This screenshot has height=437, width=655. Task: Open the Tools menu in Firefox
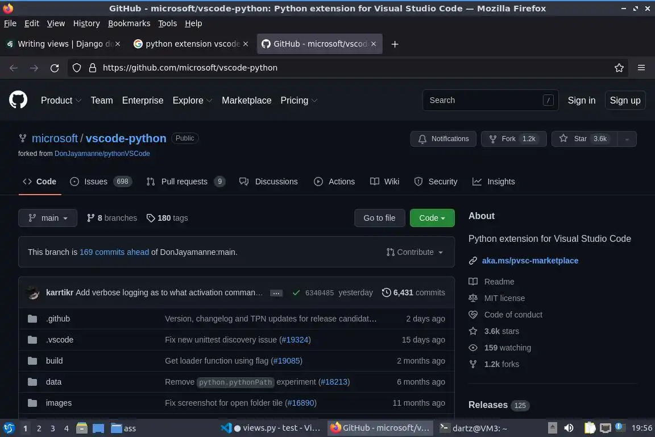point(168,23)
